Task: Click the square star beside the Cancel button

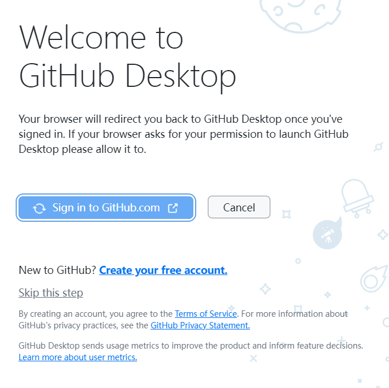Action: [x=287, y=214]
